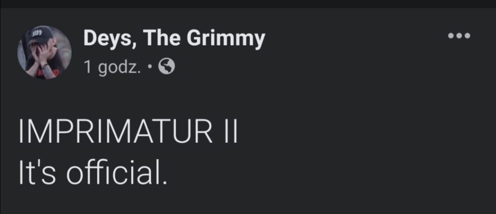The height and width of the screenshot is (214, 496).
Task: Click the word "official" in the post
Action: point(117,173)
